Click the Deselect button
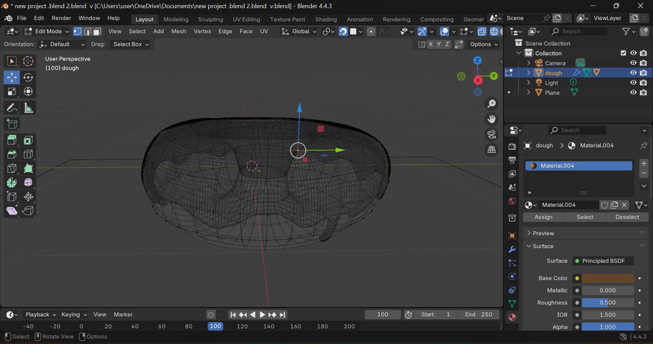This screenshot has width=653, height=344. (x=627, y=217)
